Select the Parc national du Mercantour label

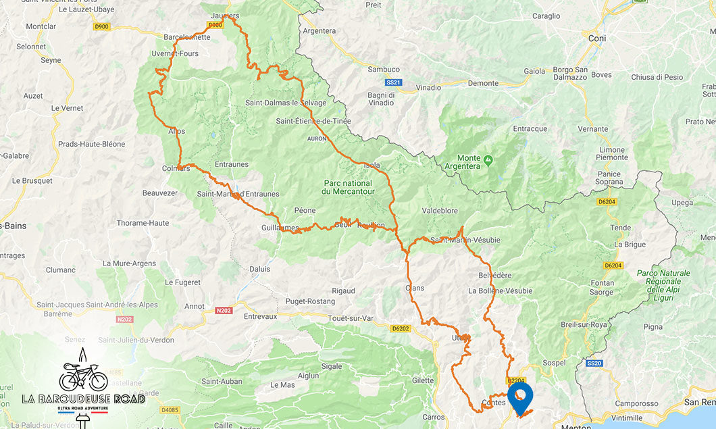pyautogui.click(x=348, y=187)
